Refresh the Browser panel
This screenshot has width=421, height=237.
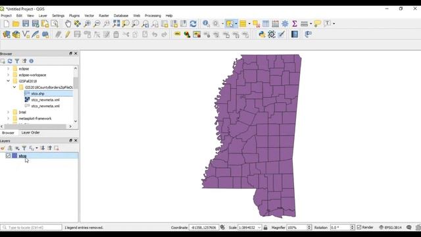coord(10,61)
